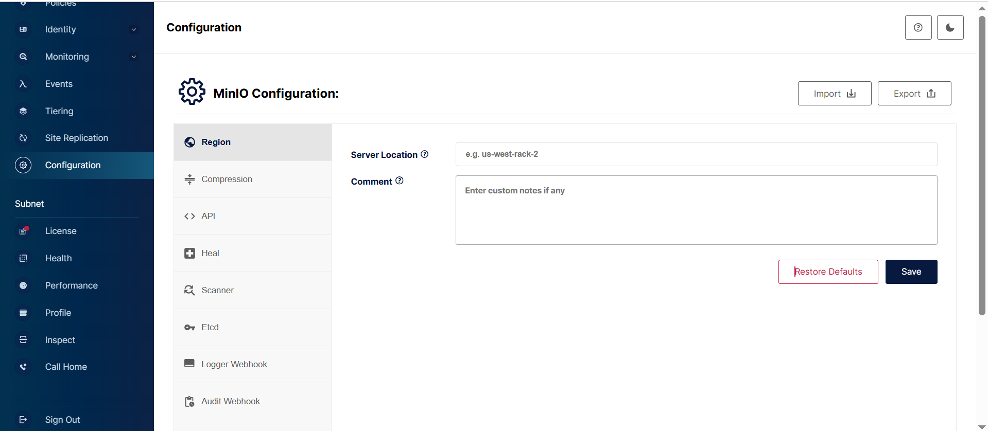The image size is (988, 431).
Task: Expand the Monitoring menu chevron
Action: [134, 57]
